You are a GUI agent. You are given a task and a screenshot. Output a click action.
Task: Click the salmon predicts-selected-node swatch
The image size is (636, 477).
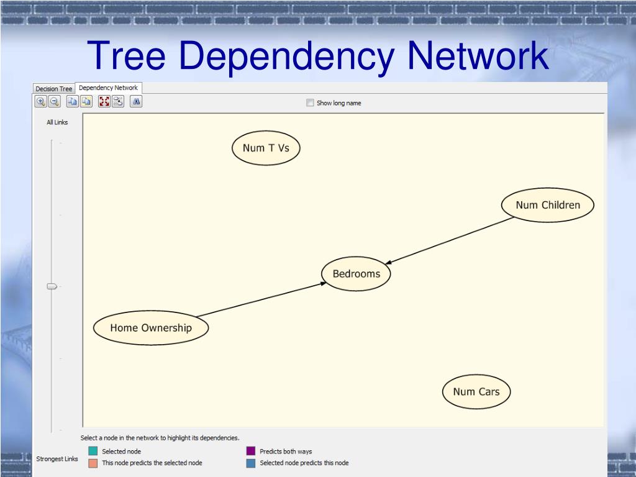[93, 463]
